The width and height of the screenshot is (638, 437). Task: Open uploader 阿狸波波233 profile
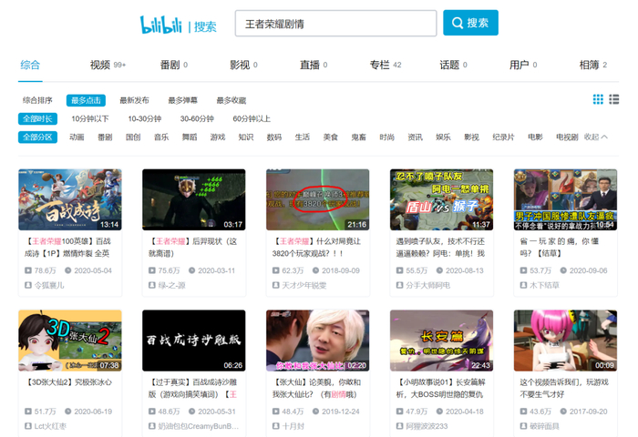(x=427, y=426)
